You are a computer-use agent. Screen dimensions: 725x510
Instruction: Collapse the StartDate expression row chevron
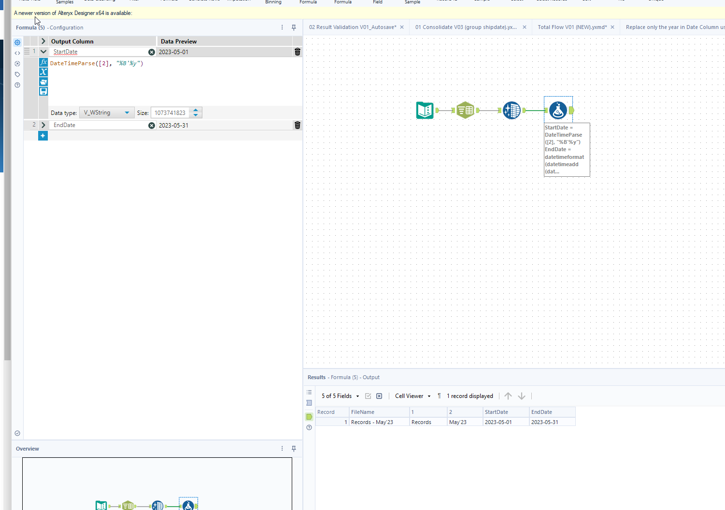43,51
